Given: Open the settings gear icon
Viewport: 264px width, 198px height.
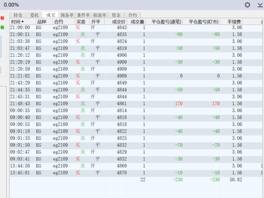Looking at the screenshot, I should [247, 5].
